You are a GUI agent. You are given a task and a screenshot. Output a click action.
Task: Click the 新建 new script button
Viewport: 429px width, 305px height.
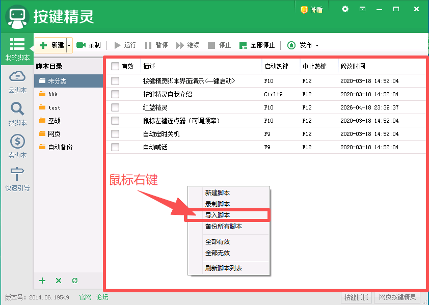[51, 45]
